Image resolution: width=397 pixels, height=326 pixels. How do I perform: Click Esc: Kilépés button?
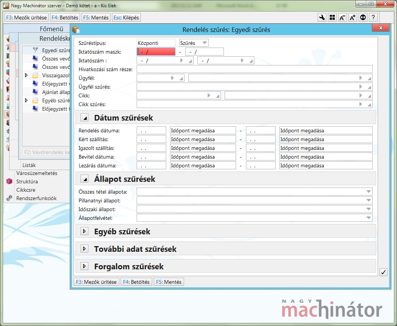pyautogui.click(x=126, y=17)
